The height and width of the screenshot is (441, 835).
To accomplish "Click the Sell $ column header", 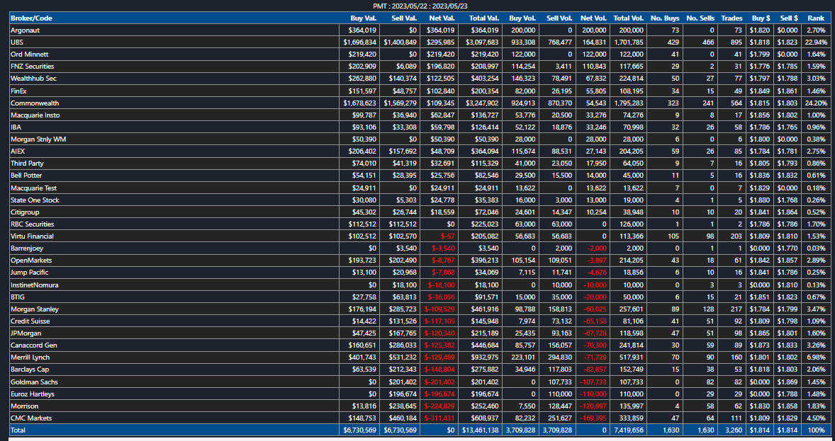I will [x=788, y=18].
